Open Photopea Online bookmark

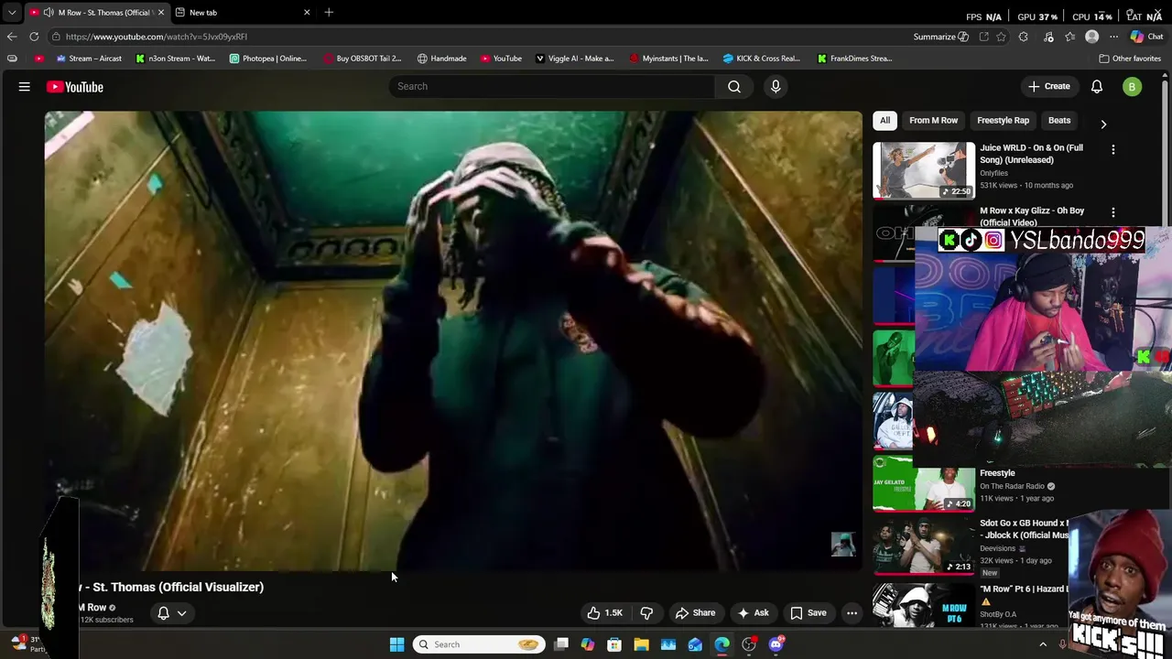(268, 59)
